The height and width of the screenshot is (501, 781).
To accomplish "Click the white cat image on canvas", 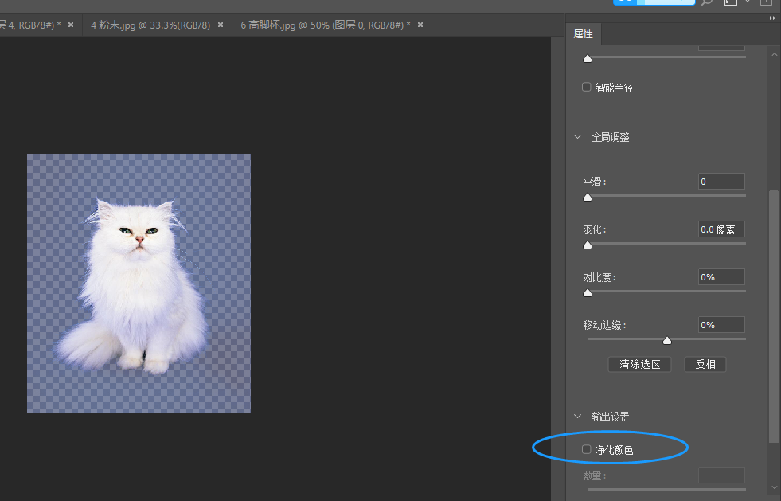I will 134,288.
